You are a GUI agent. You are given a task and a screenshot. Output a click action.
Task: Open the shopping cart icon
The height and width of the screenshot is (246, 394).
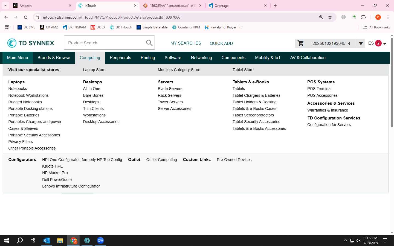click(x=301, y=43)
